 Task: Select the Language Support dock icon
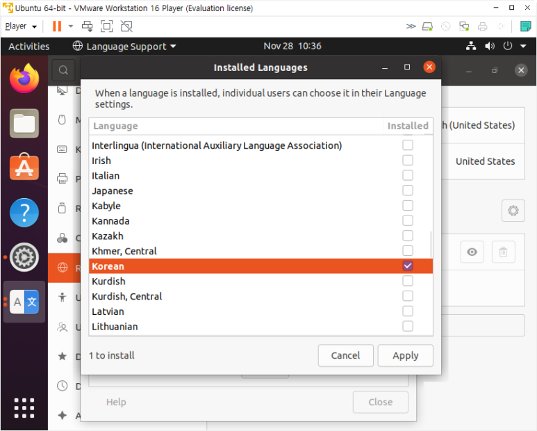coord(24,302)
